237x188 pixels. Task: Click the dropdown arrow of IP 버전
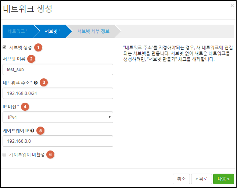(x=109, y=117)
